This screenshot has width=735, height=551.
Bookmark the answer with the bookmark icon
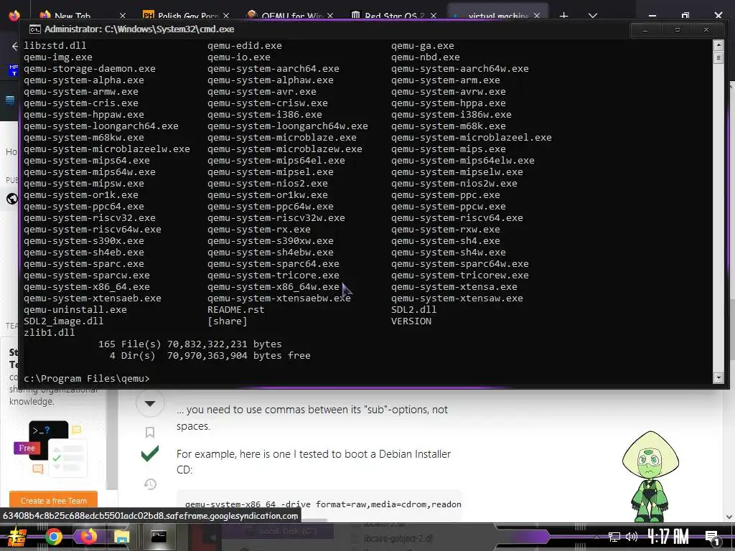click(150, 432)
